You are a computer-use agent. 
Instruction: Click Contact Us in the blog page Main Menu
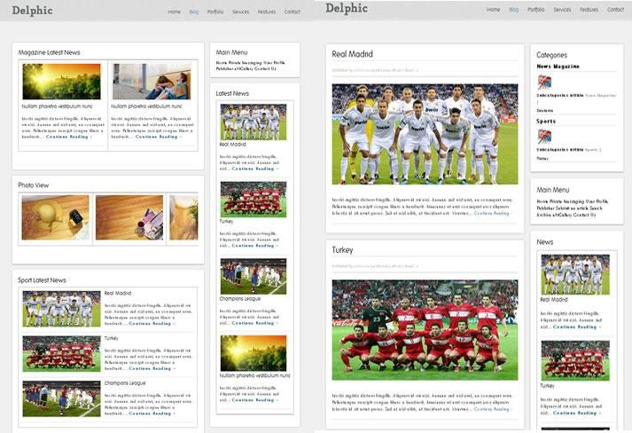click(584, 215)
